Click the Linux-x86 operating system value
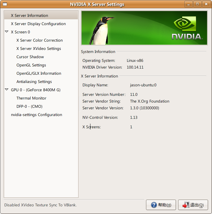This screenshot has height=214, width=212. pos(135,61)
